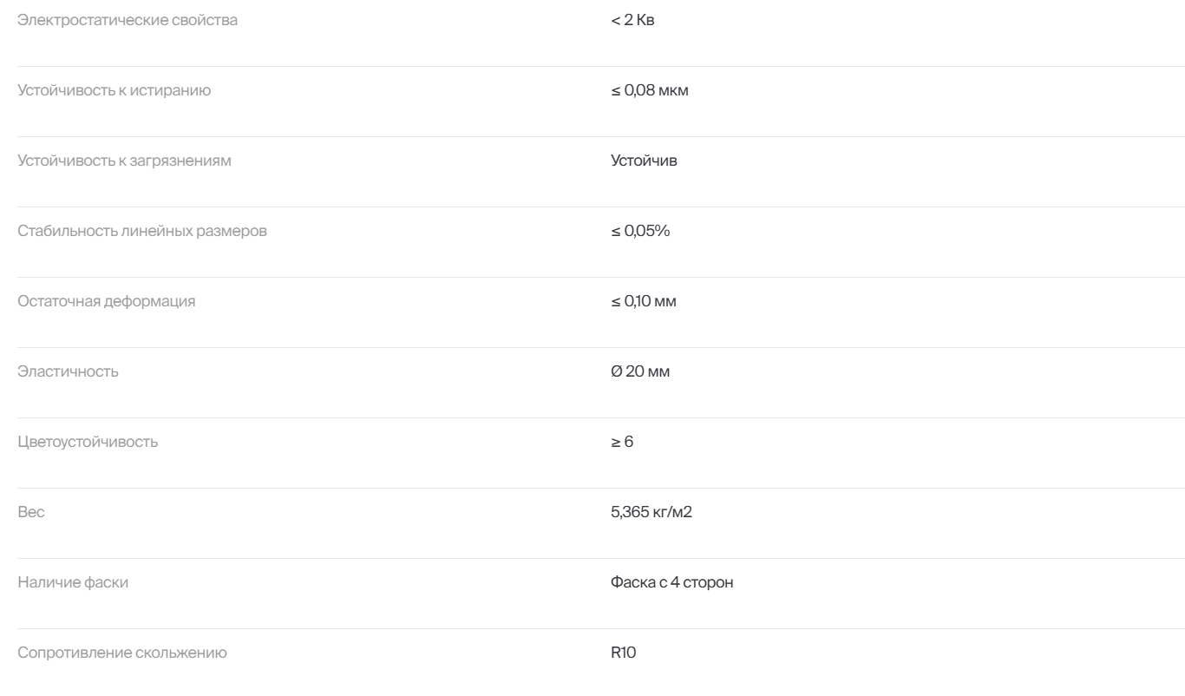This screenshot has width=1185, height=696.
Task: Select the Наличие фаски label
Action: tap(74, 583)
